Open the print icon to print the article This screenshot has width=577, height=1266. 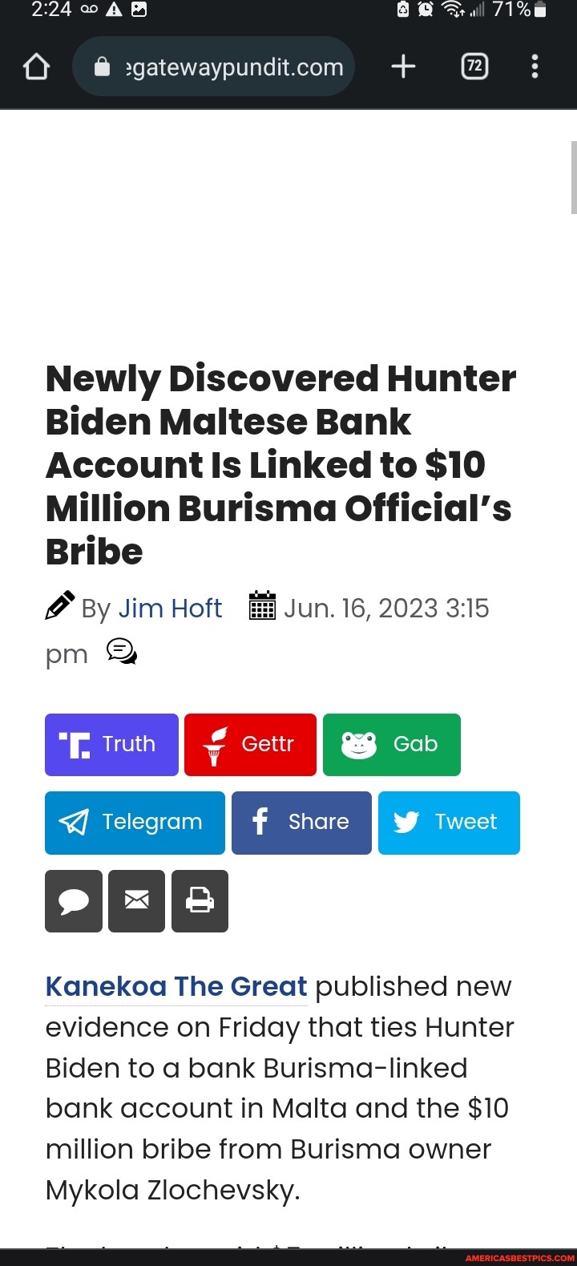tap(200, 900)
